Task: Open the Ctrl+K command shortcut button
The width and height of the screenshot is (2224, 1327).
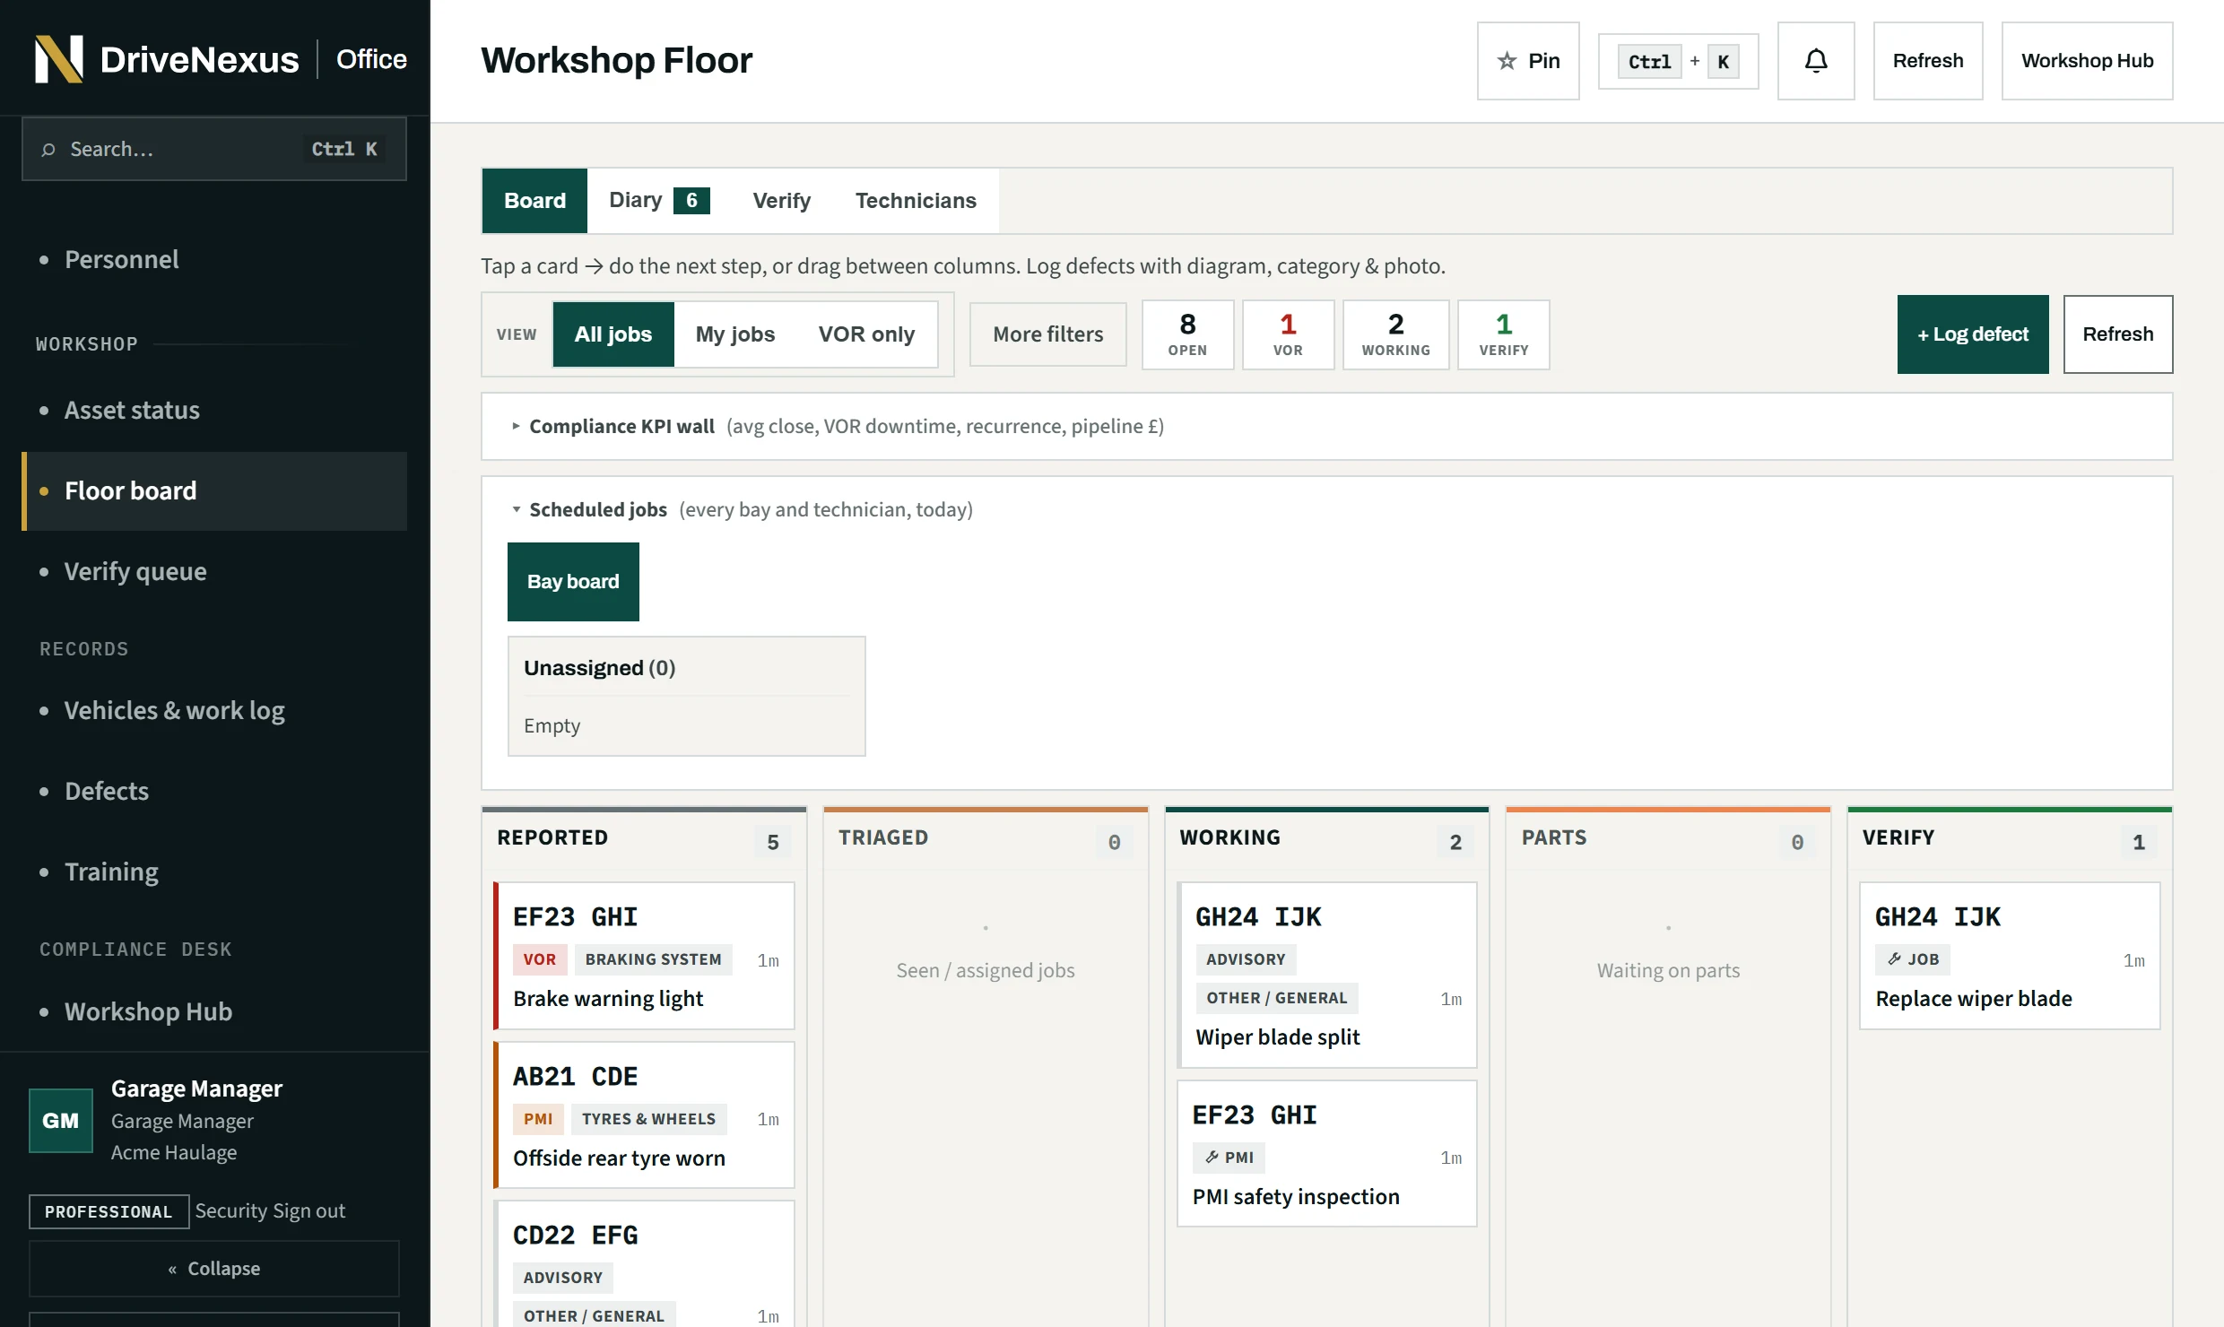Action: click(x=1678, y=61)
